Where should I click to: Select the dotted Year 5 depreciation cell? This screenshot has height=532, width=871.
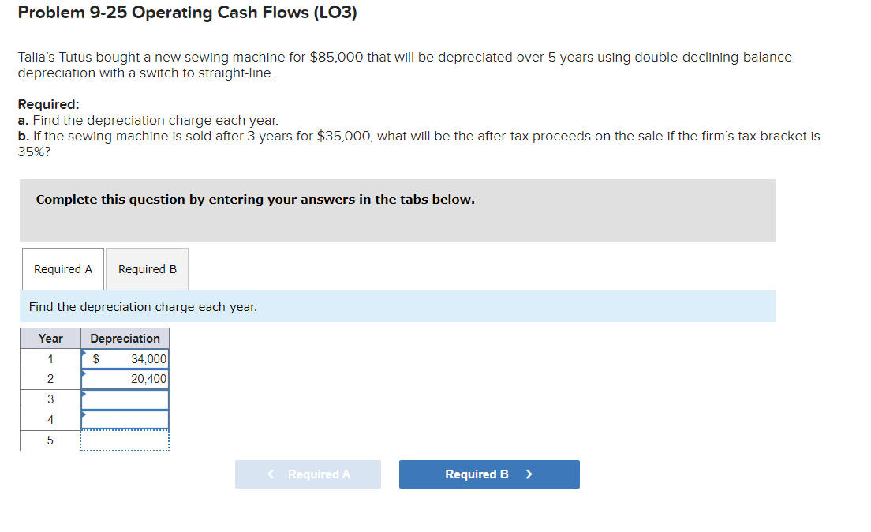tap(125, 440)
